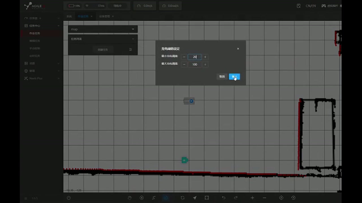This screenshot has height=203, width=362.
Task: Zoom in on the map
Action: [x=252, y=198]
